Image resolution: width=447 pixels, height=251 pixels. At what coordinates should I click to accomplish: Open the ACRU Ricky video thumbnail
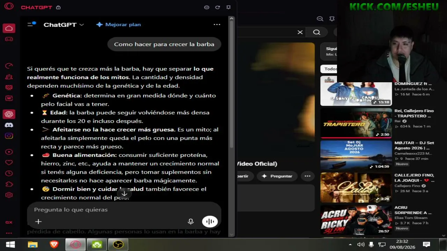tap(356, 220)
